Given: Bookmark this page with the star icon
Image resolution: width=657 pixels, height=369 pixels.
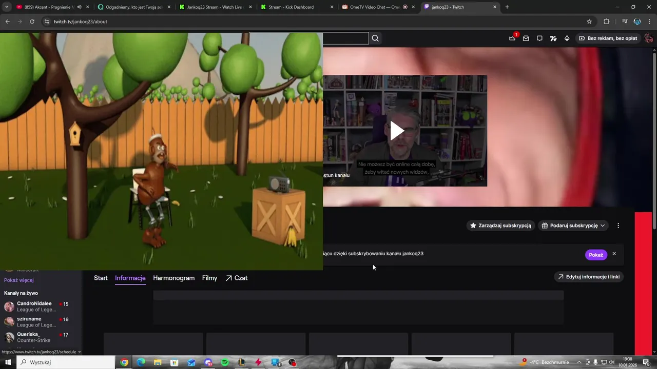Looking at the screenshot, I should coord(589,22).
